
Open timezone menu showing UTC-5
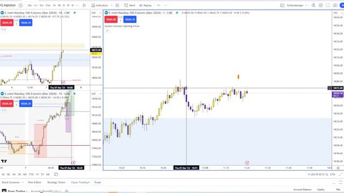point(318,174)
